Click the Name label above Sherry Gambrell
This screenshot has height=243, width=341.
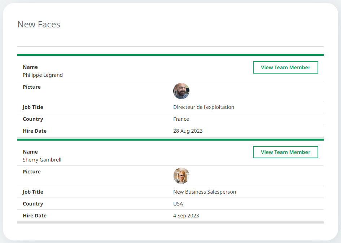[x=30, y=152]
